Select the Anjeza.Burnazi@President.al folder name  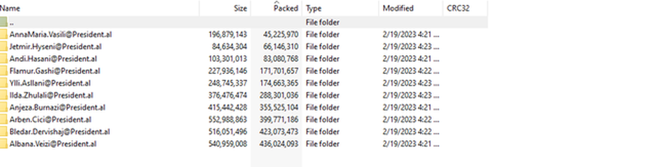pyautogui.click(x=57, y=108)
